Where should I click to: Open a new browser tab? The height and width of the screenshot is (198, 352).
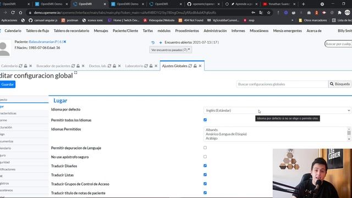pos(303,4)
